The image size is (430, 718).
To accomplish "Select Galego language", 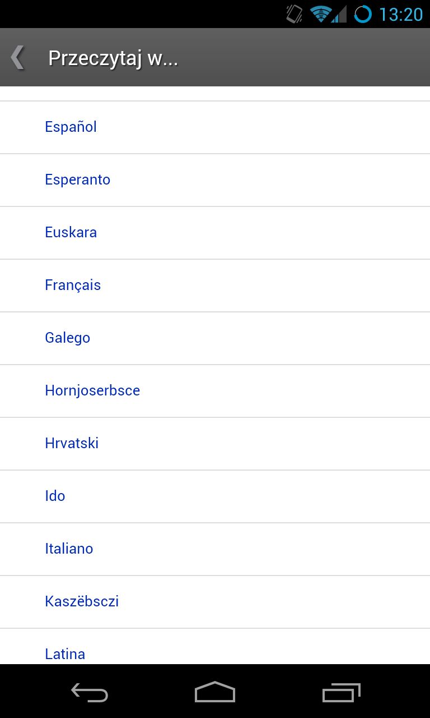I will 215,338.
